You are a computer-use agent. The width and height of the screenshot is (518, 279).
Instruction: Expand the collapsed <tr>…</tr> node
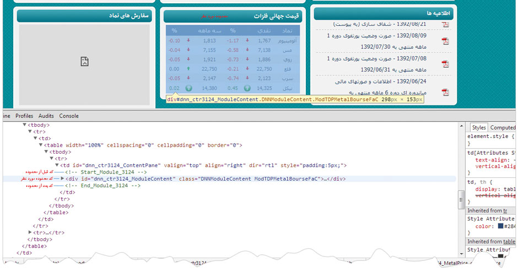30,233
